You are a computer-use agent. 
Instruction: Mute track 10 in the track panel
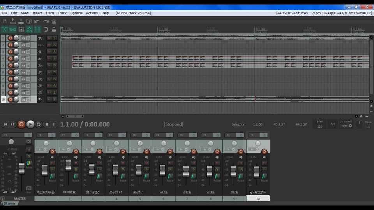coord(49,100)
